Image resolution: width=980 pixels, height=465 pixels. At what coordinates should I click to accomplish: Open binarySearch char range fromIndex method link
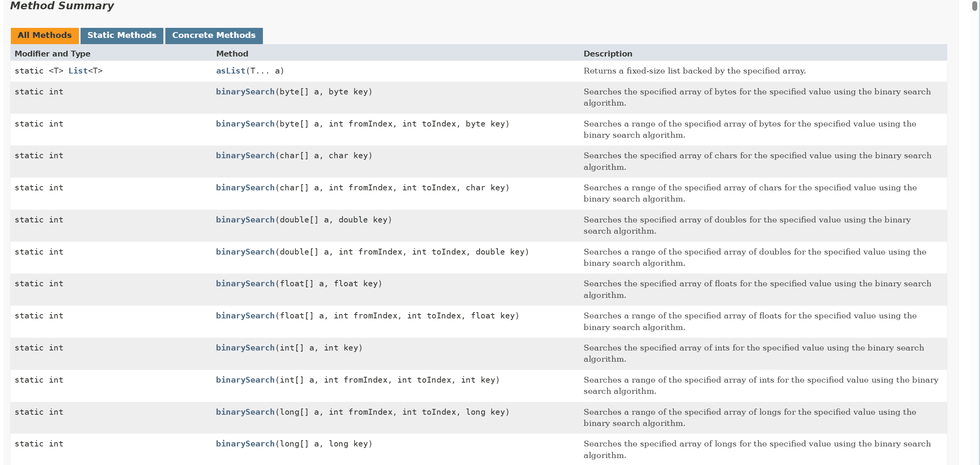[245, 188]
